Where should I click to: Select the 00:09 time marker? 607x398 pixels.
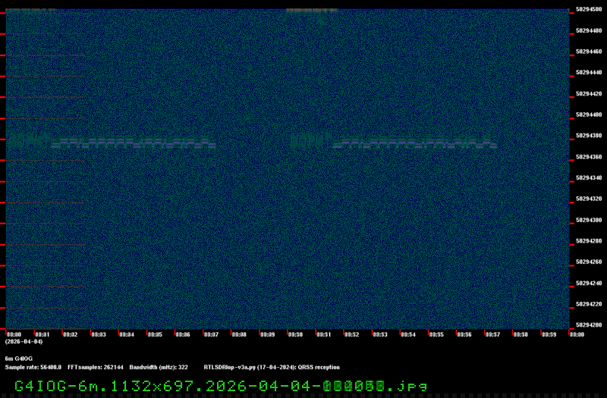coord(267,334)
